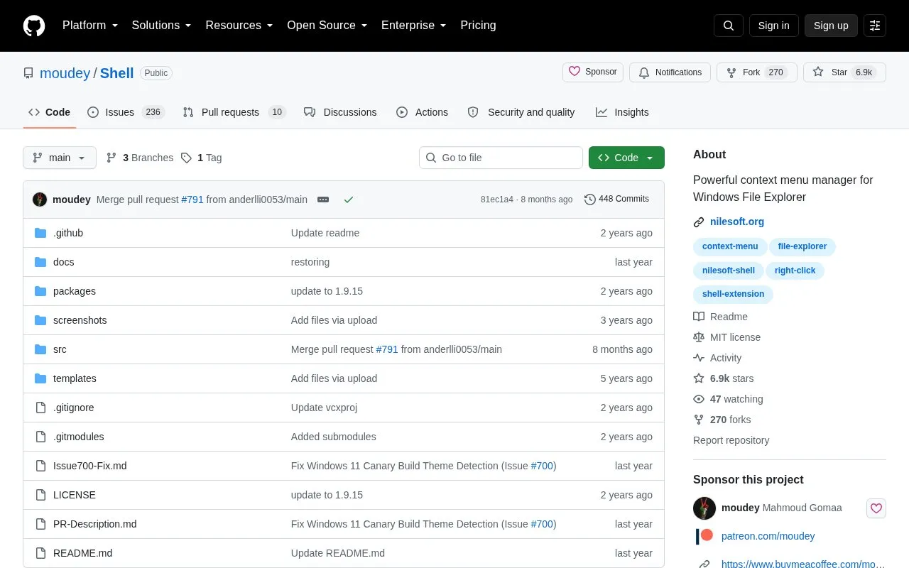Open the Insights tab
Image resolution: width=909 pixels, height=568 pixels.
622,112
